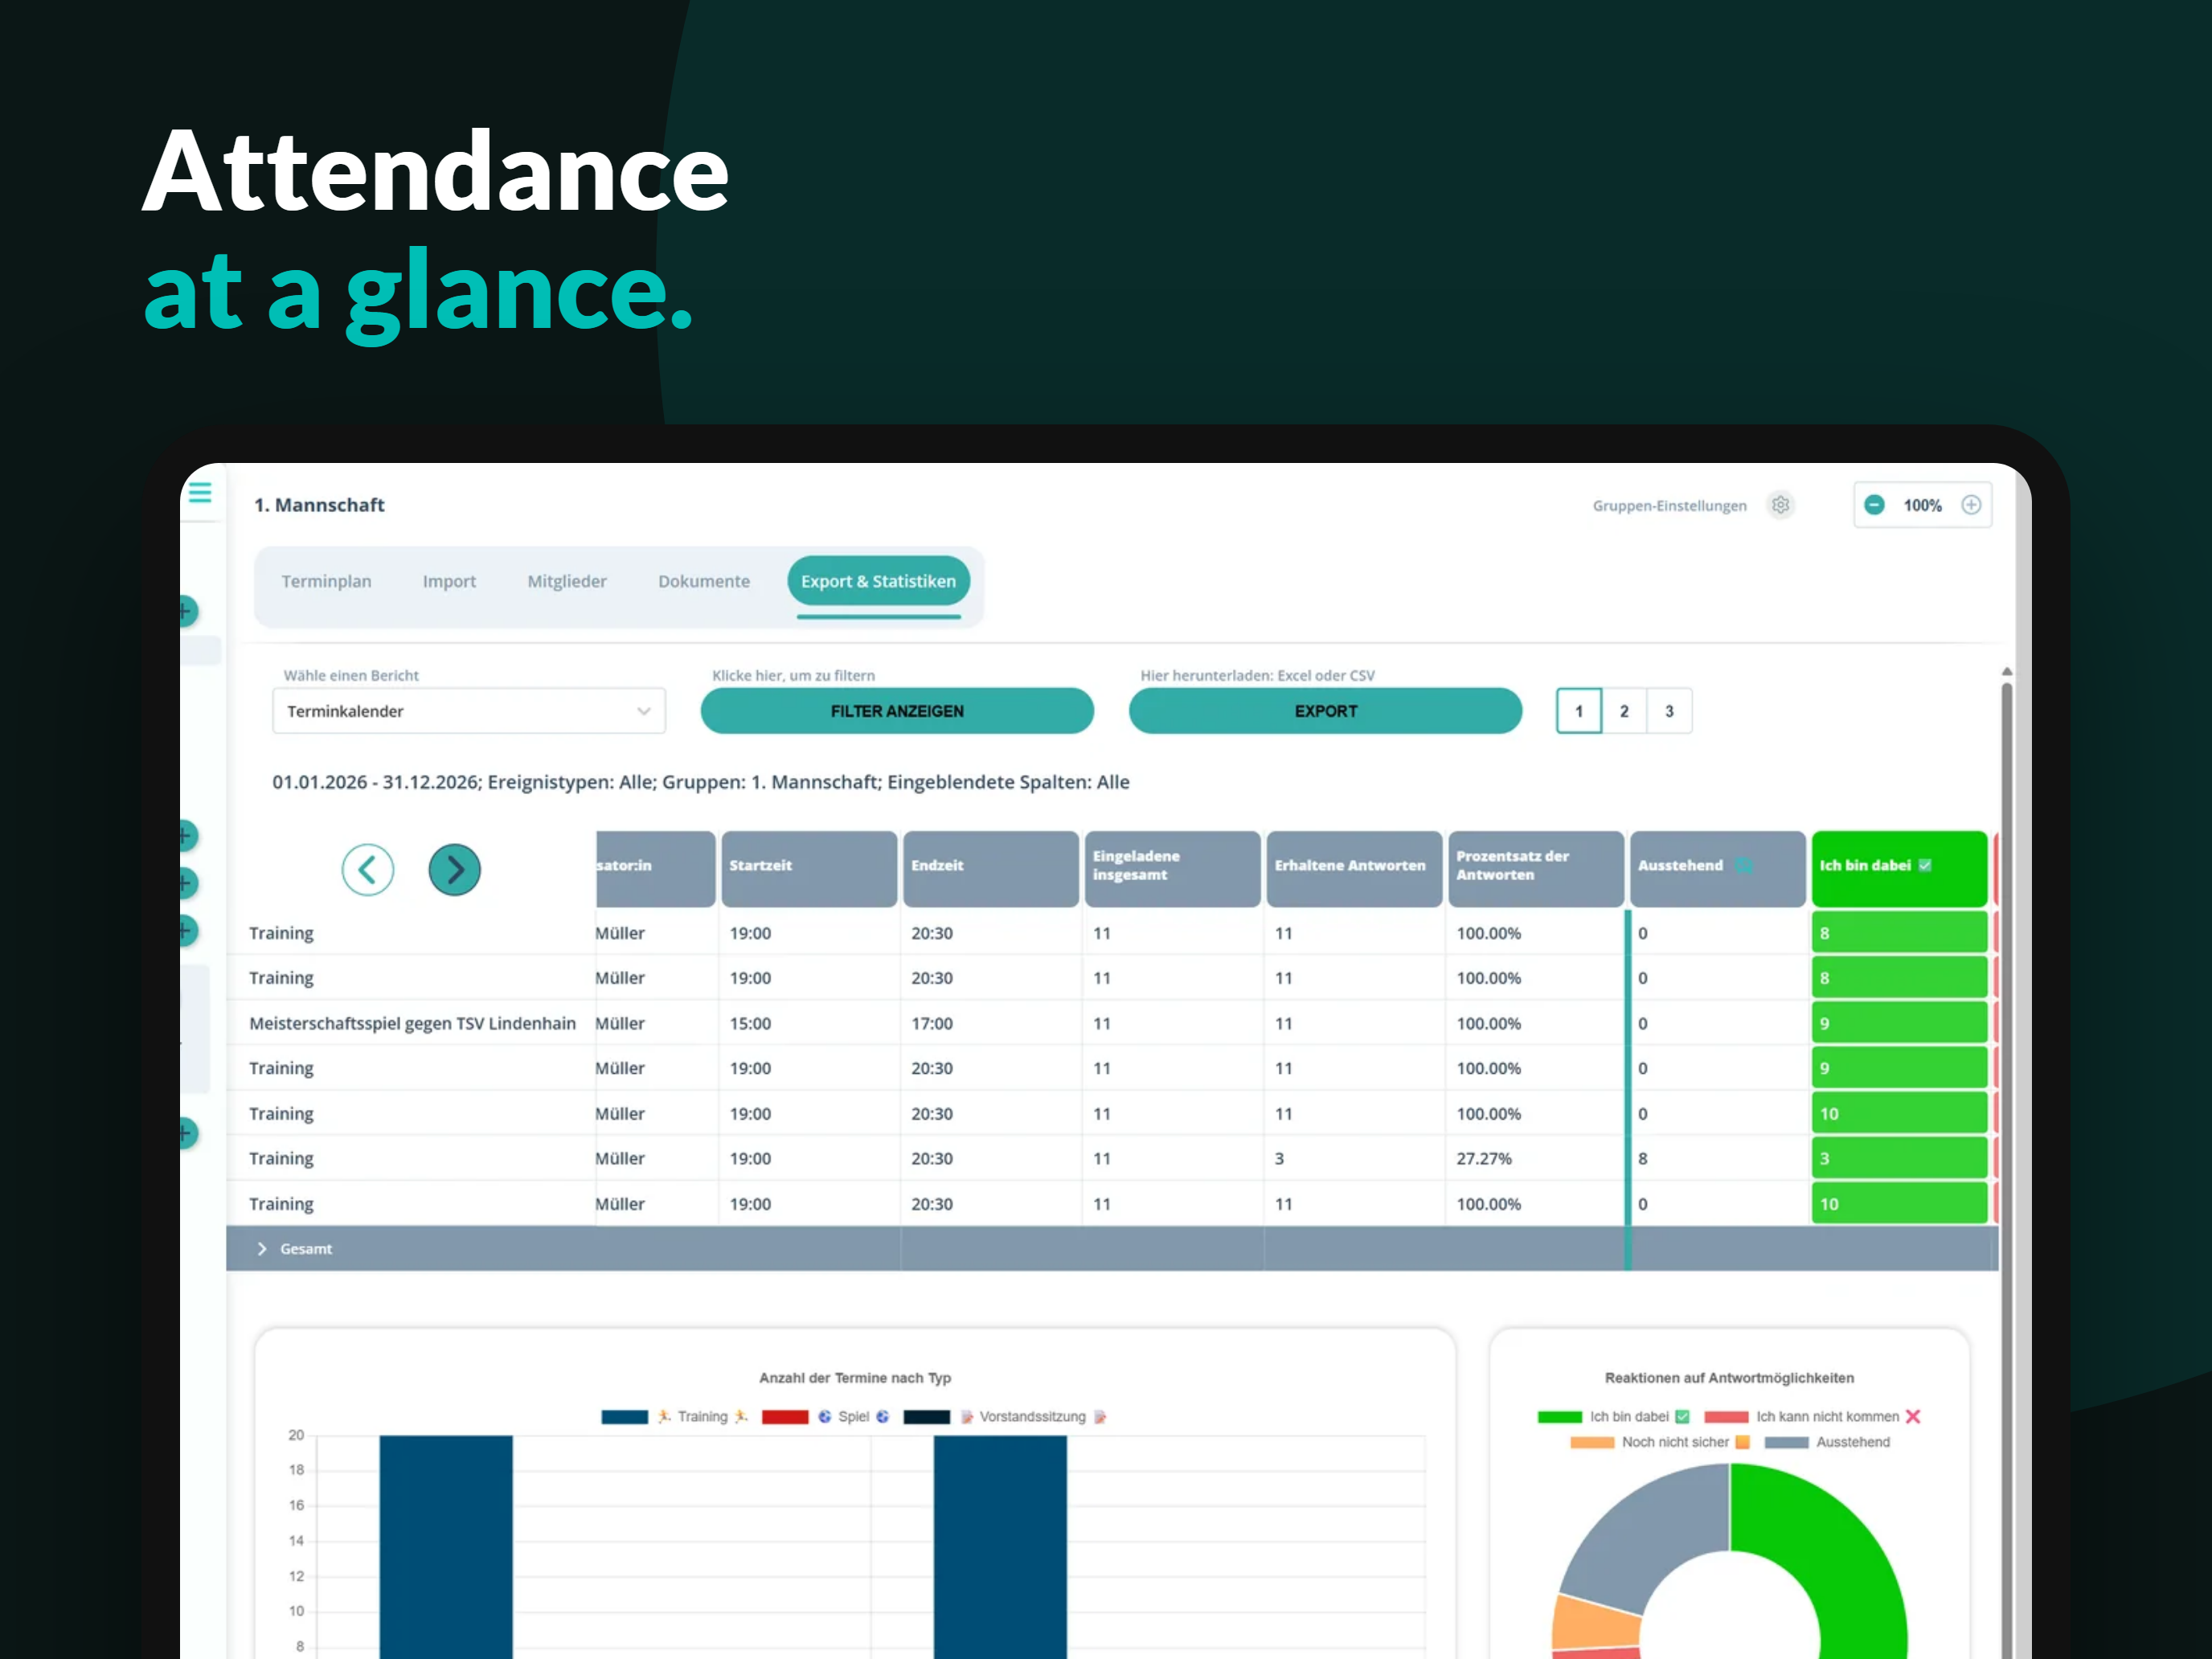Click the Endzeit column header
The height and width of the screenshot is (1659, 2212).
click(991, 869)
